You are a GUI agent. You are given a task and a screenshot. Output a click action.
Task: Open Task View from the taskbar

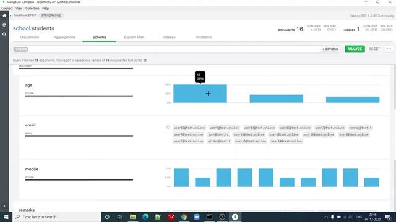(x=119, y=216)
